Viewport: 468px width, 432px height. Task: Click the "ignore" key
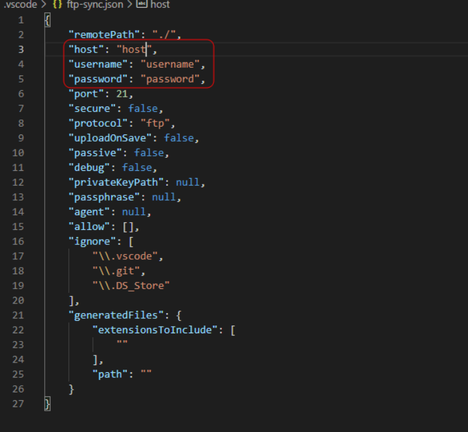pos(92,242)
